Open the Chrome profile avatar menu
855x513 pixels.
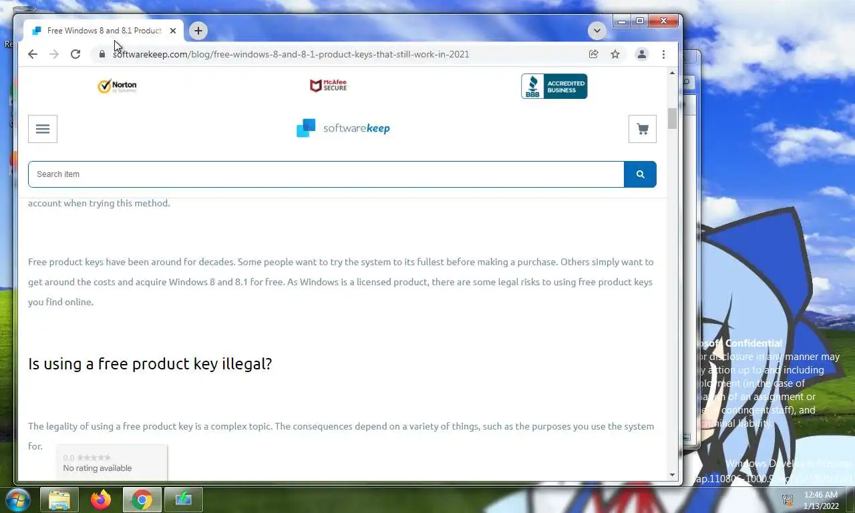642,54
